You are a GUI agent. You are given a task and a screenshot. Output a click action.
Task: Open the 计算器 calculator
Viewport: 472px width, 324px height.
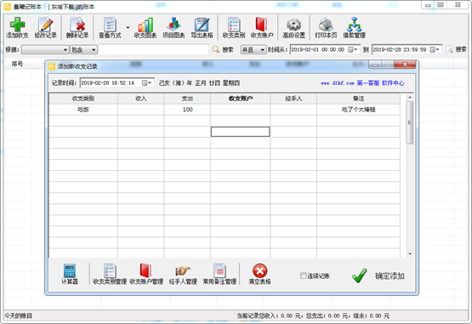point(70,274)
